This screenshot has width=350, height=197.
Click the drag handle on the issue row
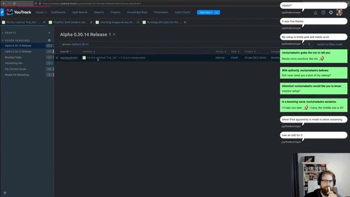[x=57, y=57]
